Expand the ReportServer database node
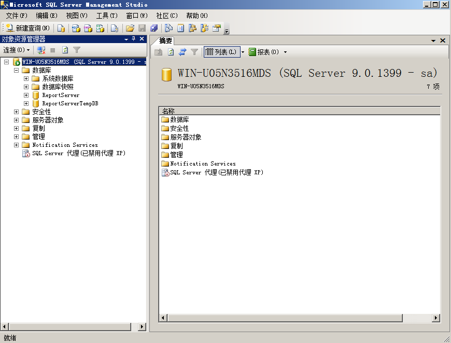Image resolution: width=451 pixels, height=343 pixels. coord(26,95)
